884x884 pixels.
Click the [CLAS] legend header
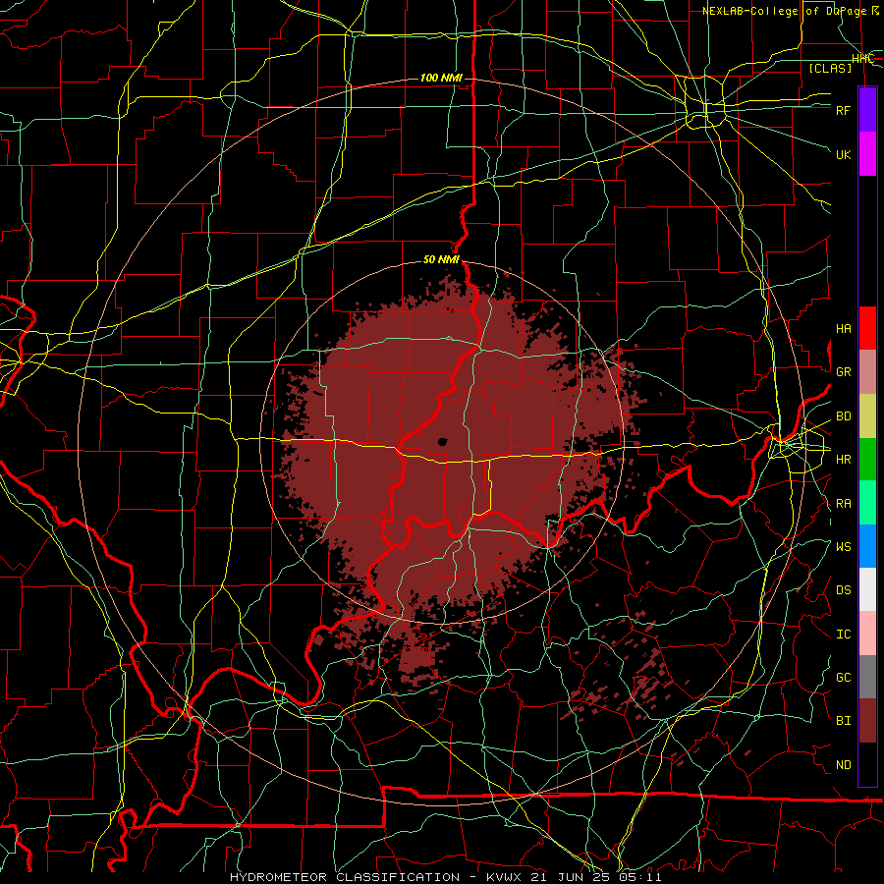830,69
